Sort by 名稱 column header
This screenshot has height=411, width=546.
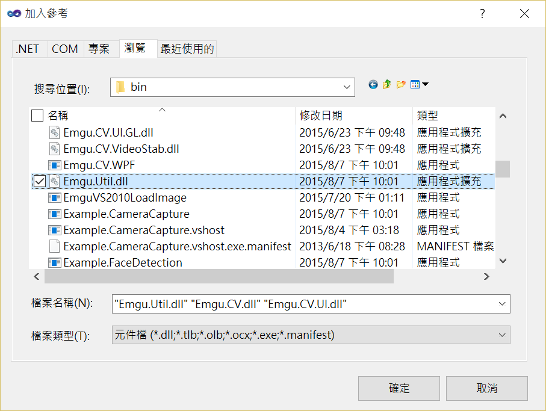[x=58, y=116]
